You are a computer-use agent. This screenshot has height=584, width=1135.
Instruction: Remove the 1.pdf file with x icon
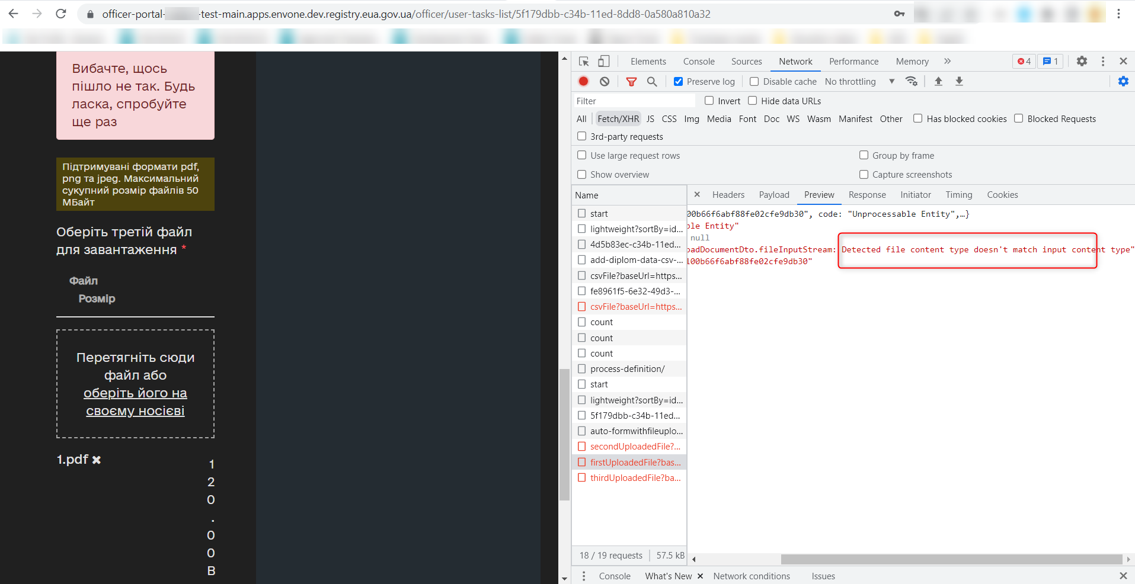click(x=97, y=460)
